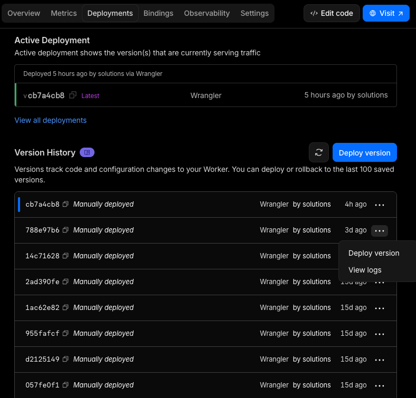Select active deployment row vcb7a4cb8
416x398 pixels.
205,95
